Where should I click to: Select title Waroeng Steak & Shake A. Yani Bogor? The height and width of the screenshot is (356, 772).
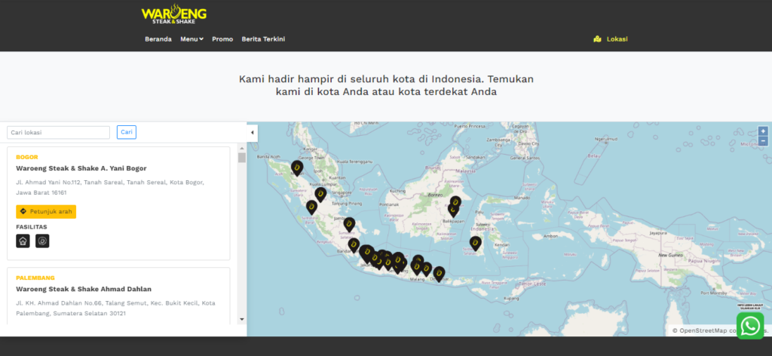(x=81, y=168)
